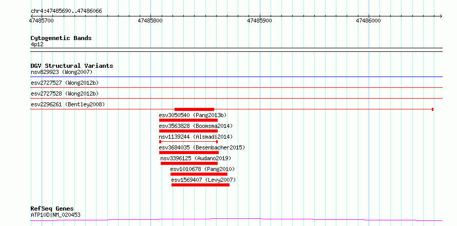Click the red bar under esv3563828
This screenshot has width=457, height=226.
tap(188, 131)
